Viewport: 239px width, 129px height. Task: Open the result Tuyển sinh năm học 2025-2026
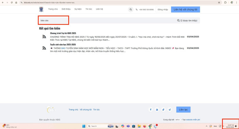pos(63,44)
